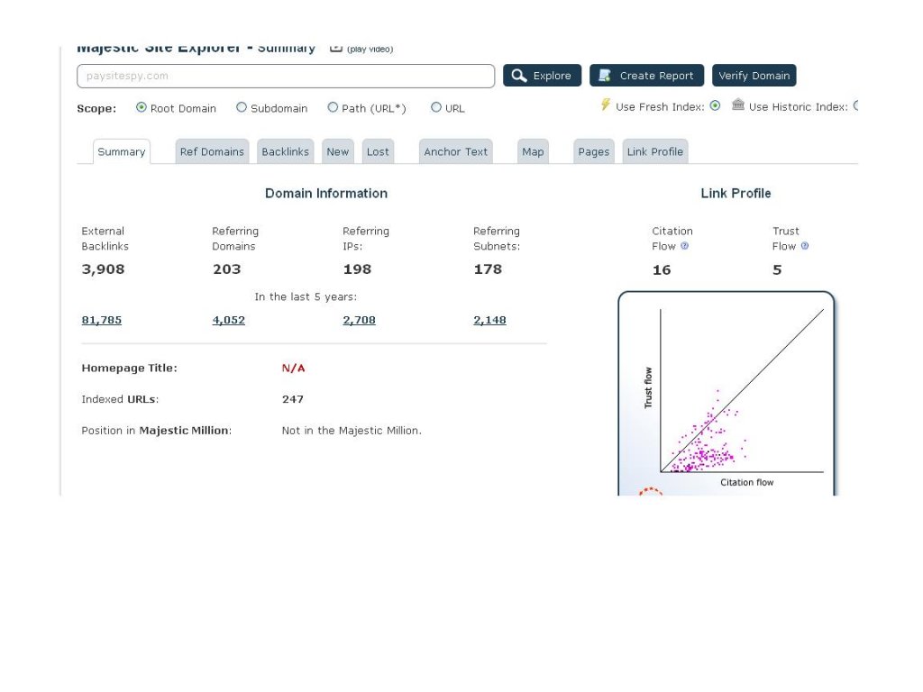Select the Use Historic Index radio
The width and height of the screenshot is (923, 692).
click(x=856, y=106)
